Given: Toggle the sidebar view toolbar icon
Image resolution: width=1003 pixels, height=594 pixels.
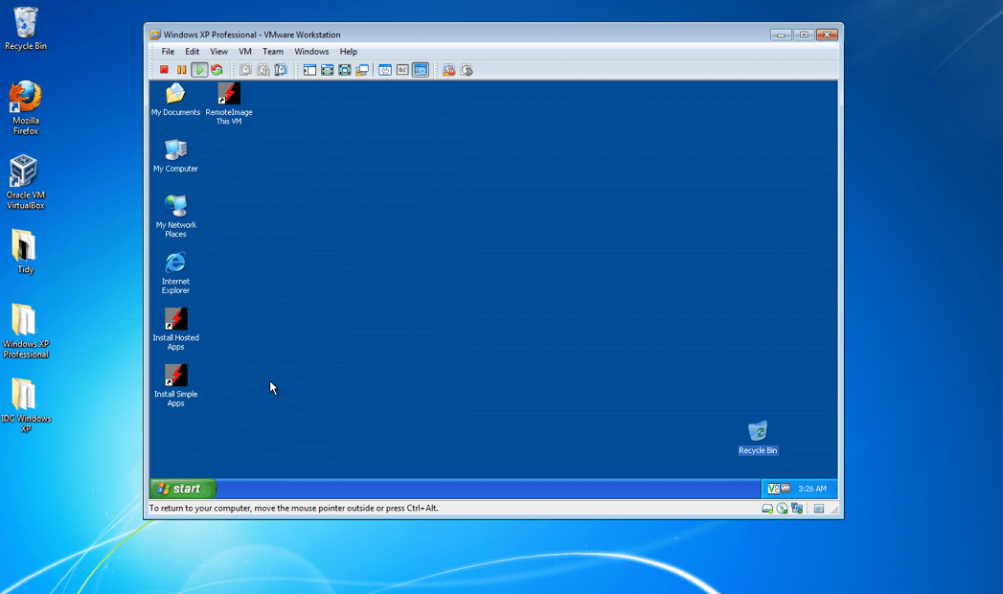Looking at the screenshot, I should [x=309, y=70].
